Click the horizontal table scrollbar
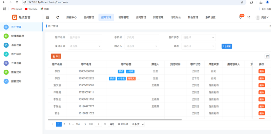 pos(115,119)
